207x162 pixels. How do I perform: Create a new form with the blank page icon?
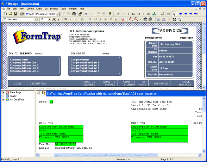(5, 14)
